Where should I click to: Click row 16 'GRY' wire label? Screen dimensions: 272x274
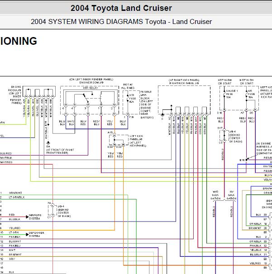click(12, 259)
